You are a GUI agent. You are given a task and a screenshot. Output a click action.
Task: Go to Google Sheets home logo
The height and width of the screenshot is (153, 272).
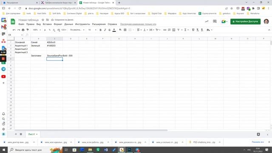13,22
